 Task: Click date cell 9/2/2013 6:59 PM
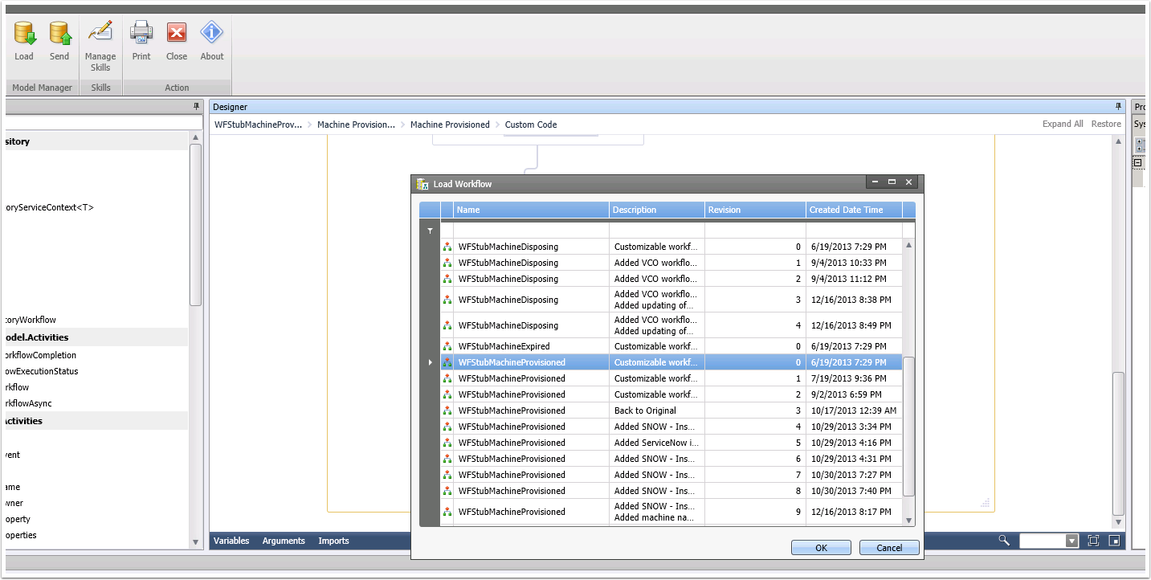854,394
